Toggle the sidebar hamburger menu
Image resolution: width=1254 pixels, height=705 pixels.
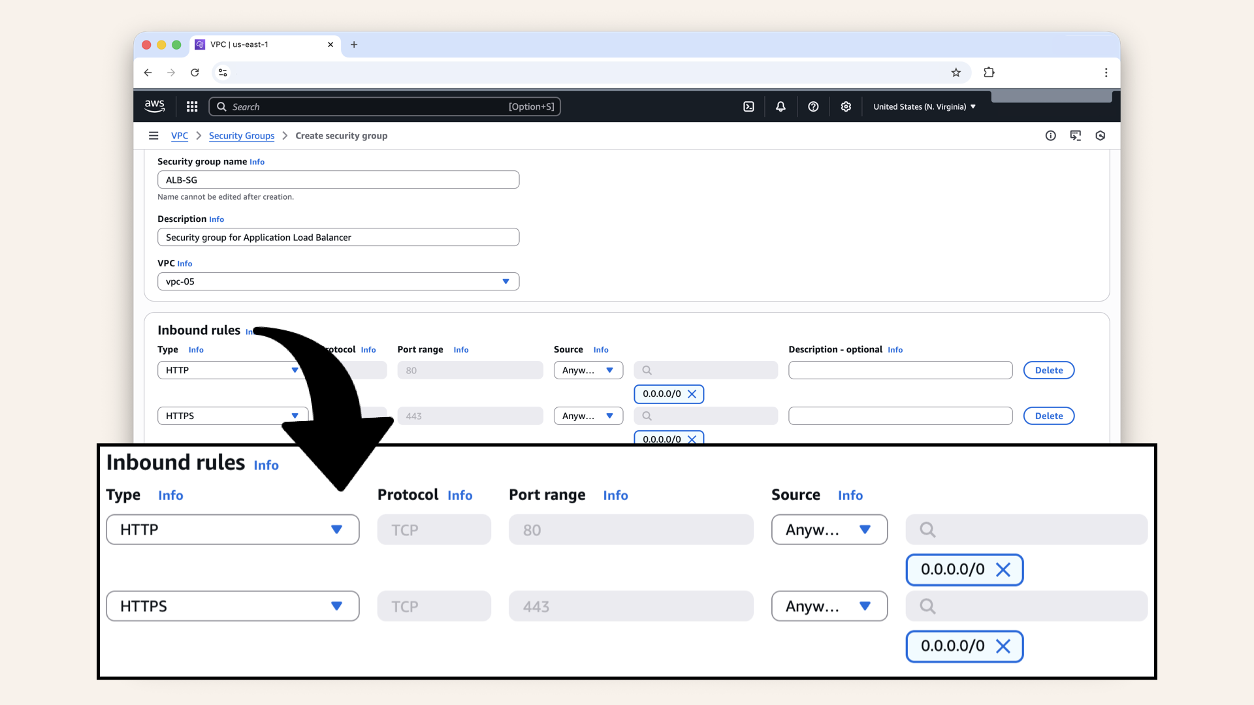coord(153,135)
